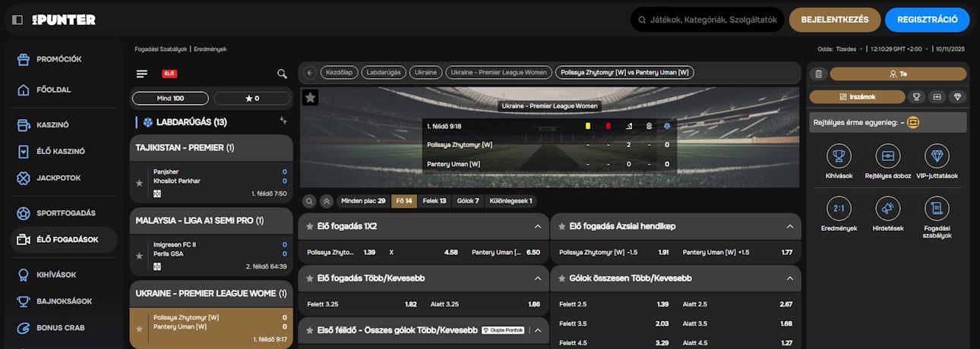Viewport: 980px width, 349px height.
Task: Switch to the Gólok 7 market tab
Action: click(x=466, y=201)
